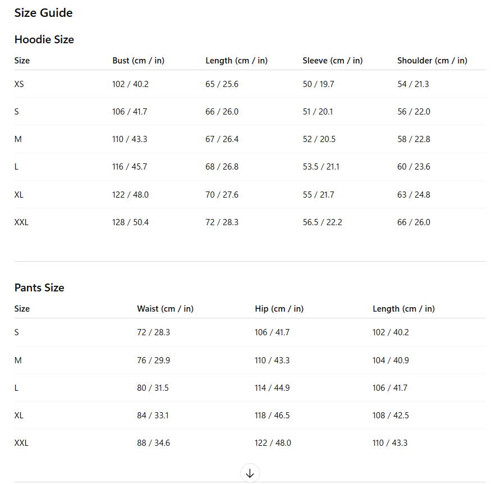Click pants length value 104 / 40.9
Screen dimensions: 492x484
click(x=390, y=360)
